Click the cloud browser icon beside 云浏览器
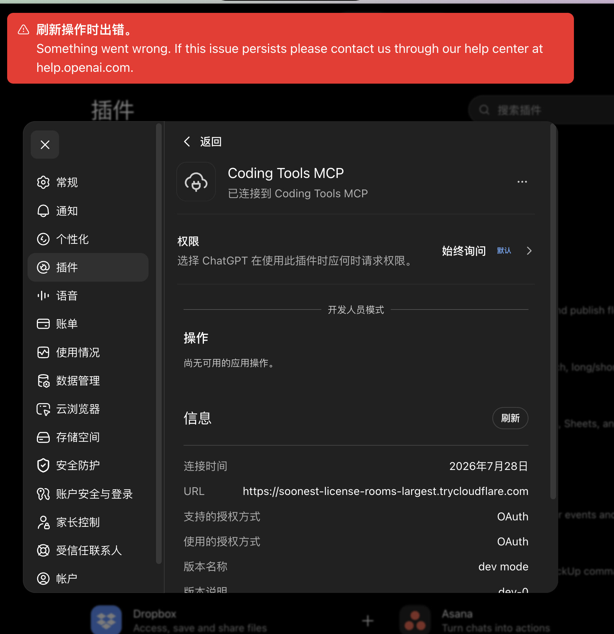The height and width of the screenshot is (634, 614). [x=43, y=409]
